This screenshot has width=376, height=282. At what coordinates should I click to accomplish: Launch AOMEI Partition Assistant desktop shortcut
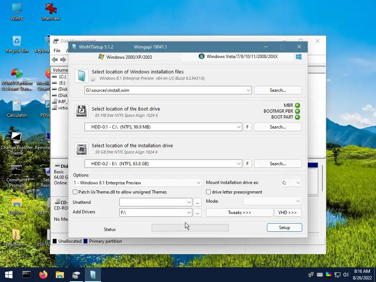[x=17, y=79]
